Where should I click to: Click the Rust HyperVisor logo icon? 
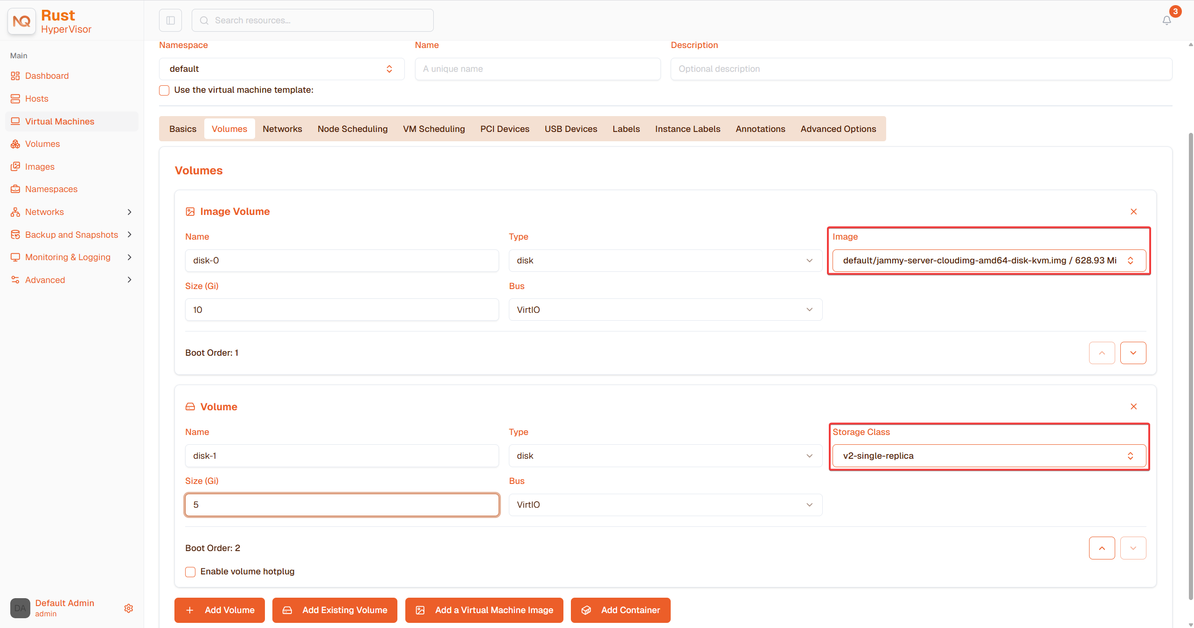point(21,21)
